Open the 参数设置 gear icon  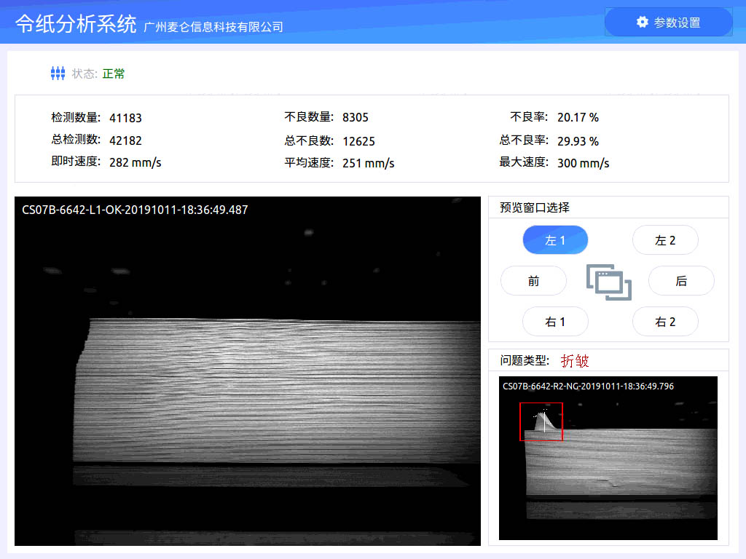[642, 22]
